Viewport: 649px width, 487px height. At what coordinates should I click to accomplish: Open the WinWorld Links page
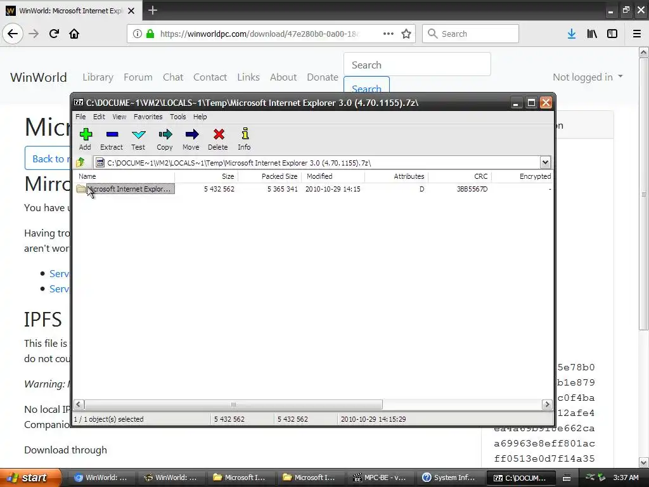coord(248,77)
